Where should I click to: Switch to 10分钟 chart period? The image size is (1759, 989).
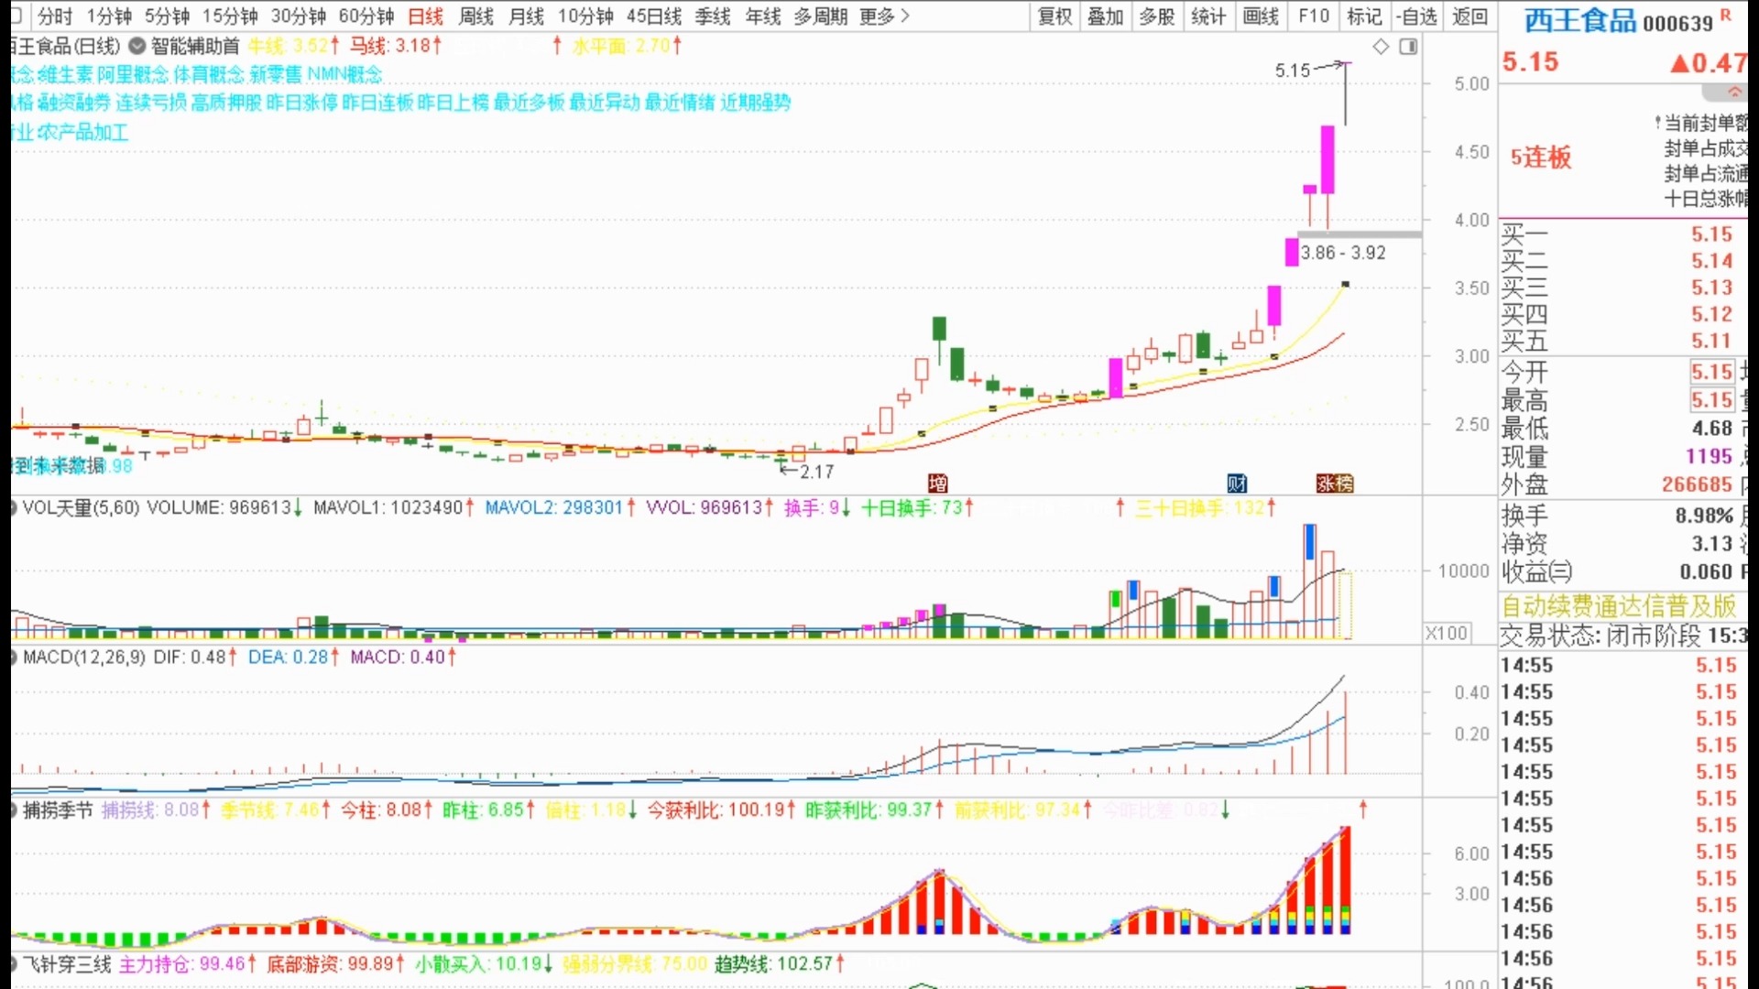pyautogui.click(x=586, y=16)
